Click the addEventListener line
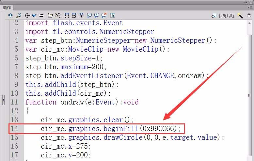 [117, 76]
